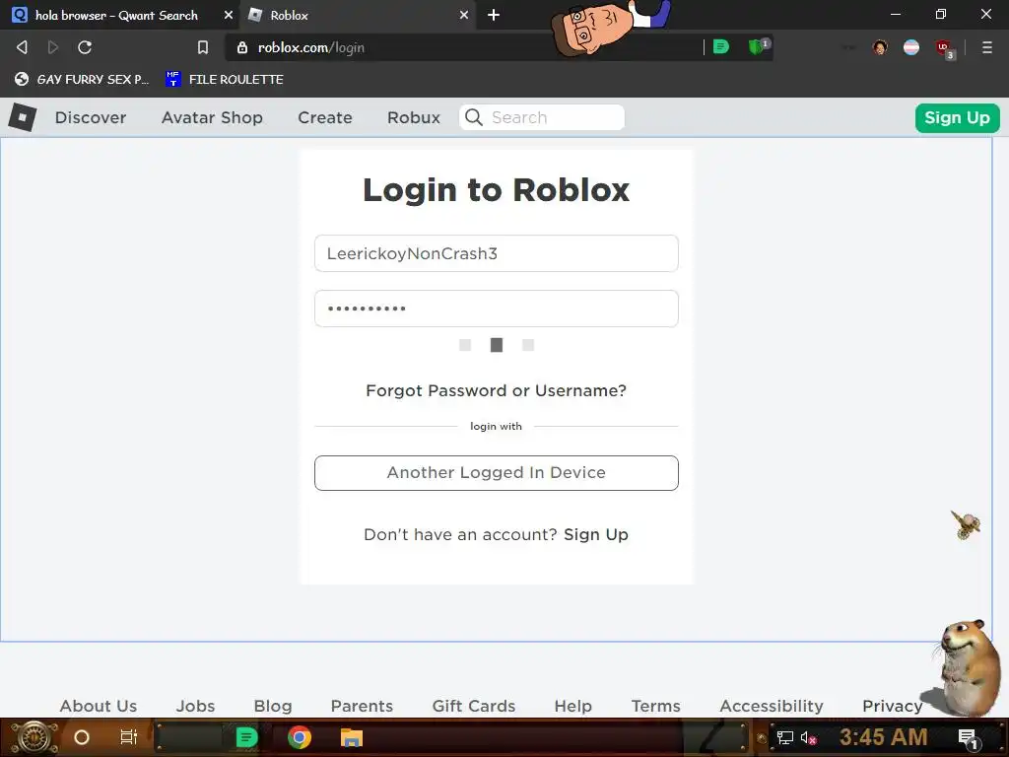Click the green Sign Up button
Screen dimensions: 1009x757
click(957, 118)
